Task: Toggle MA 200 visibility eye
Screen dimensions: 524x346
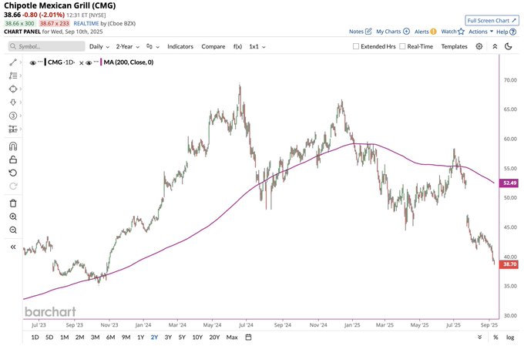Action: tap(89, 62)
